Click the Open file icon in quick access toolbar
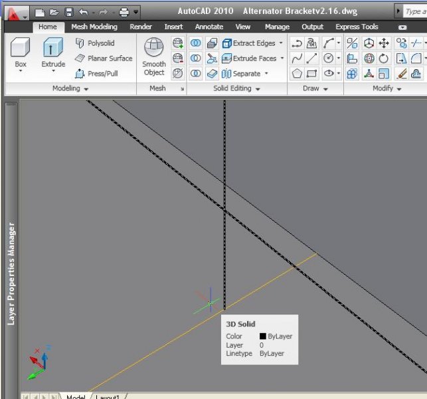The width and height of the screenshot is (427, 399). pyautogui.click(x=54, y=12)
